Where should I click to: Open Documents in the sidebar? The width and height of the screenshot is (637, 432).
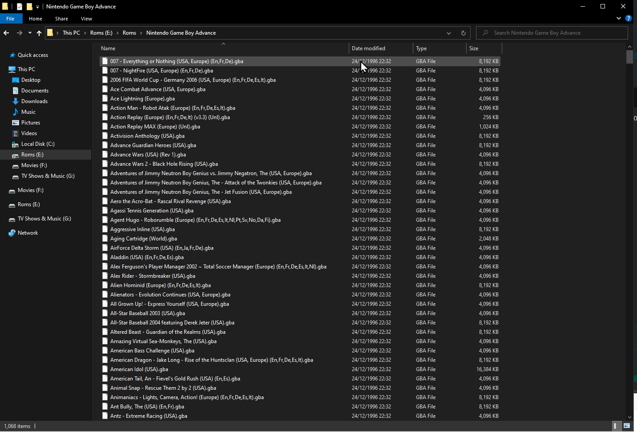[x=35, y=91]
